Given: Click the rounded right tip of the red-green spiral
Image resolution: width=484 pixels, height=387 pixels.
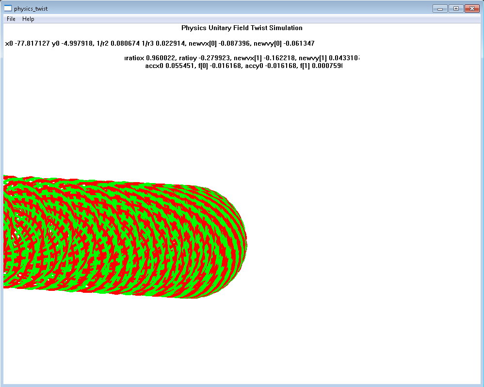Looking at the screenshot, I should click(x=244, y=241).
